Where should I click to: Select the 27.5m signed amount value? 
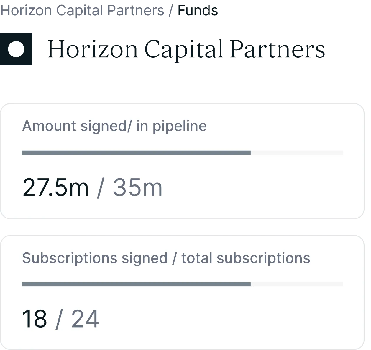(x=55, y=187)
